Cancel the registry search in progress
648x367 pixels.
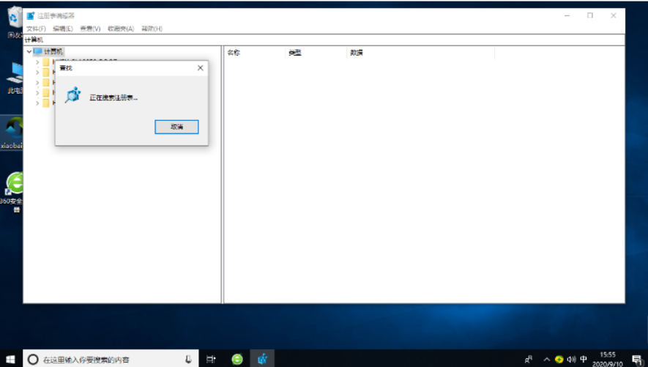coord(176,127)
